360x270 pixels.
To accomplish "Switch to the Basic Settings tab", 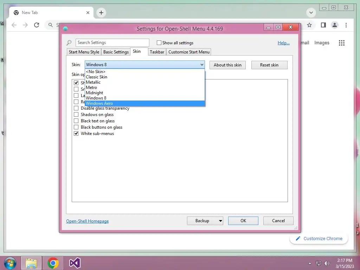I will pos(116,52).
